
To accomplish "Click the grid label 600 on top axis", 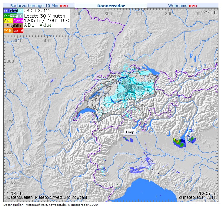I will click(108, 14).
